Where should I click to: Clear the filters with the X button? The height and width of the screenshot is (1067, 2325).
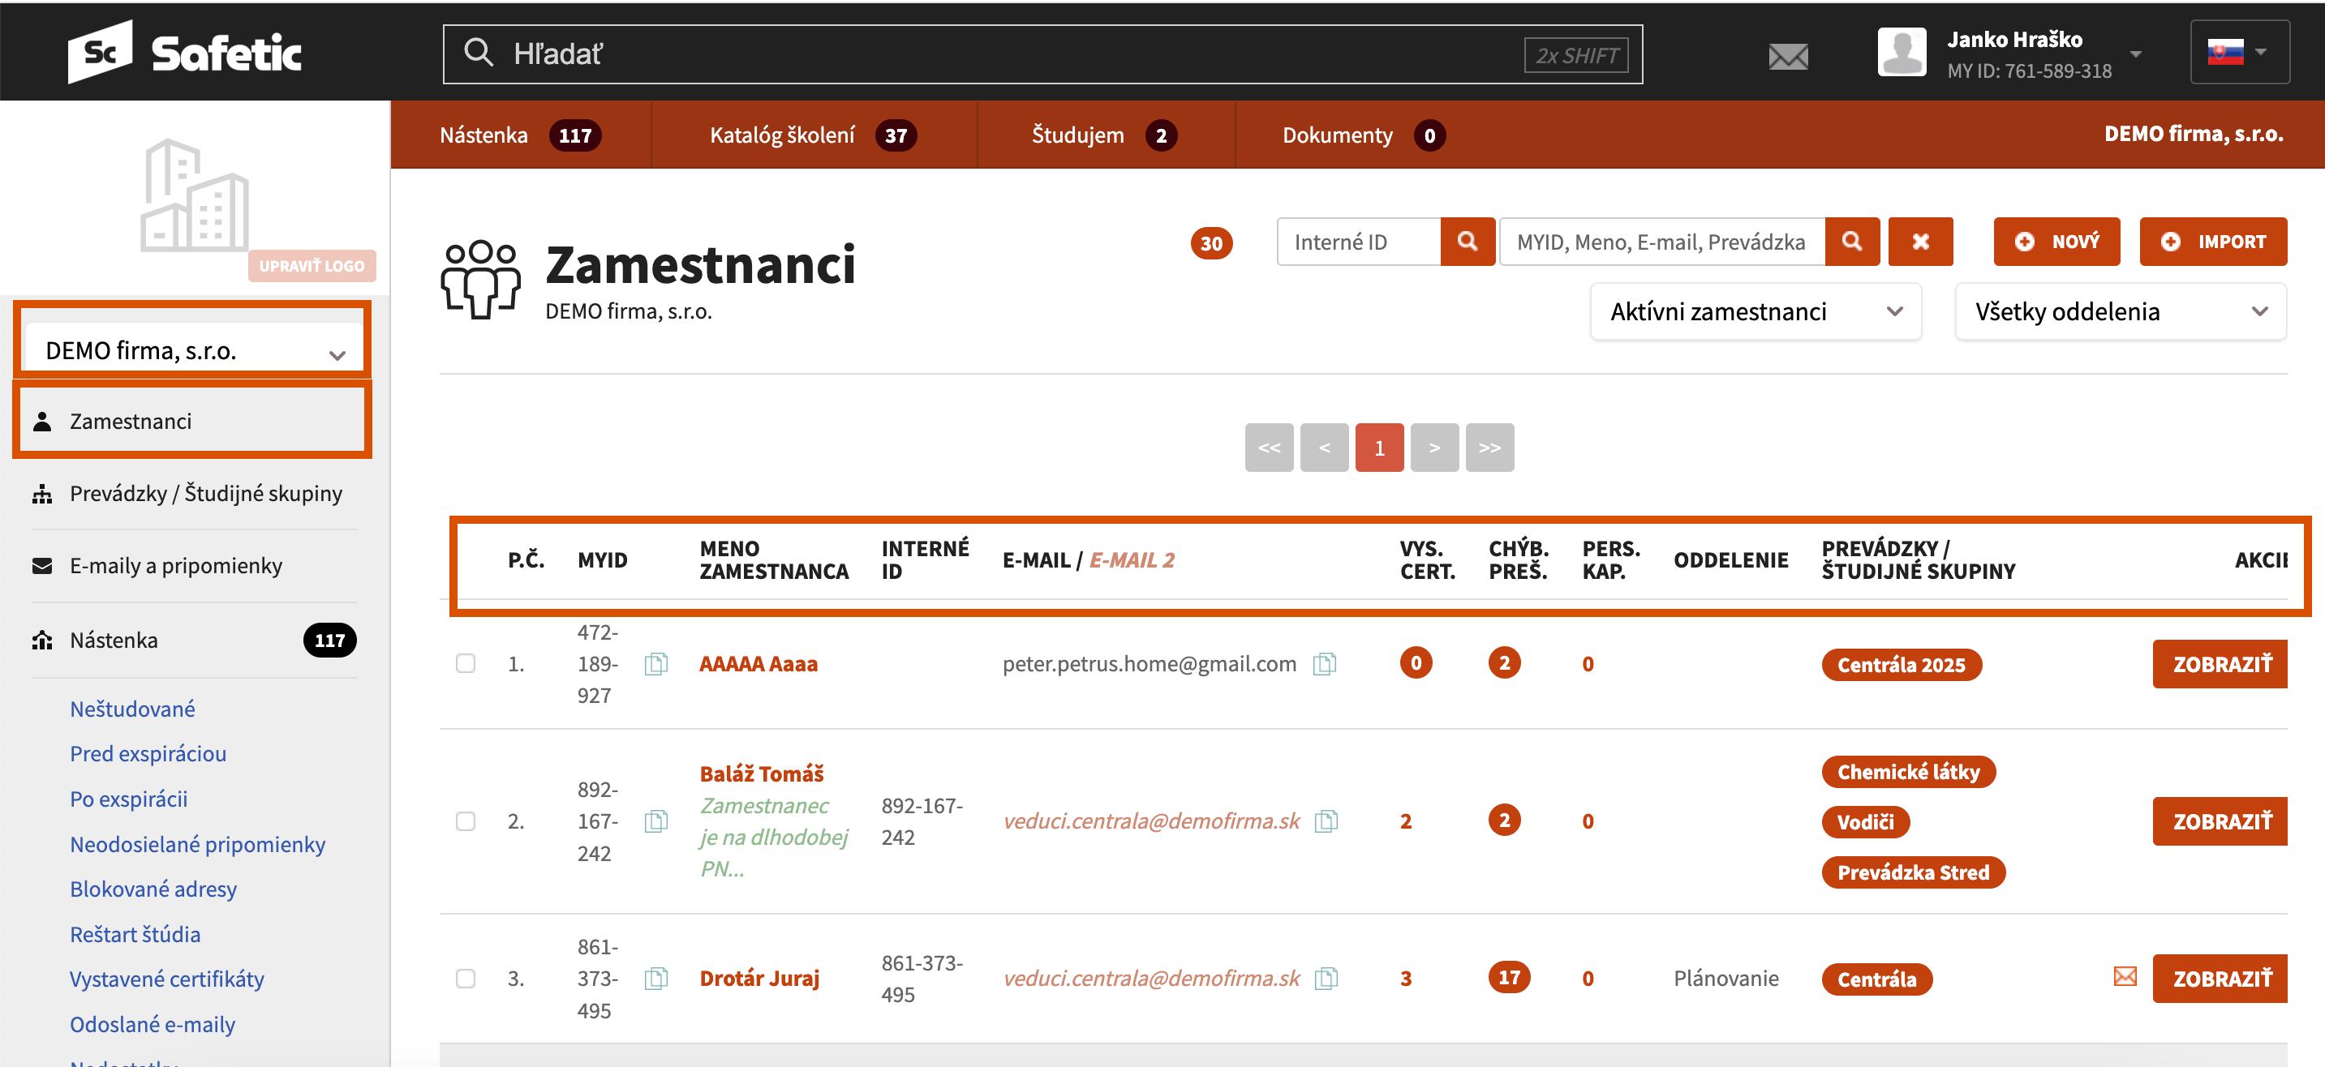[x=1921, y=242]
